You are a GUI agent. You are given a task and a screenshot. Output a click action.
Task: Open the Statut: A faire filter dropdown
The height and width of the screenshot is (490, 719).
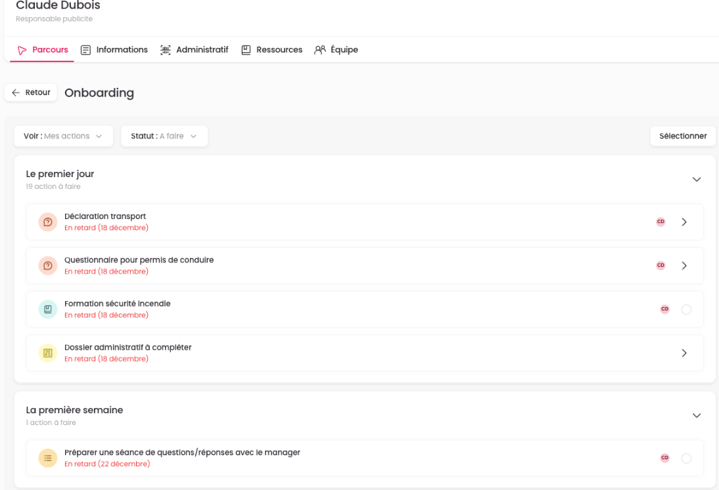[x=164, y=136]
